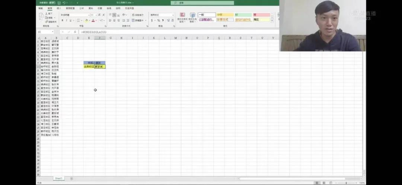Click Align Left icon
This screenshot has height=185, width=402.
coord(110,20)
